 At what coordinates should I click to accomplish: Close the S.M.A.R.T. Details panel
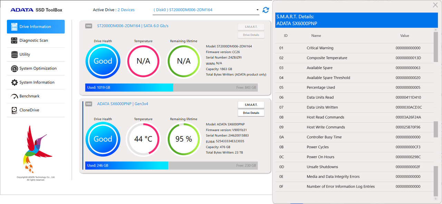[435, 5]
